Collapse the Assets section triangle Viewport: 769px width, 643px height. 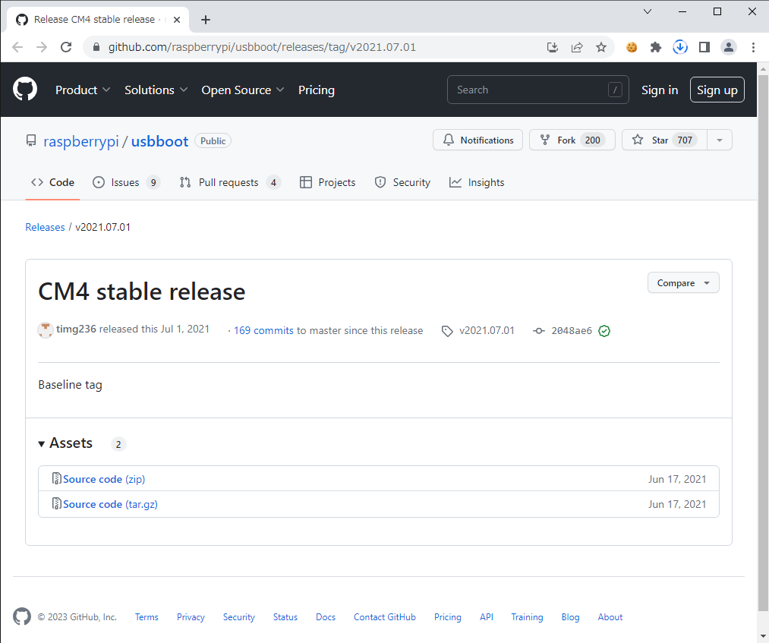pyautogui.click(x=42, y=444)
